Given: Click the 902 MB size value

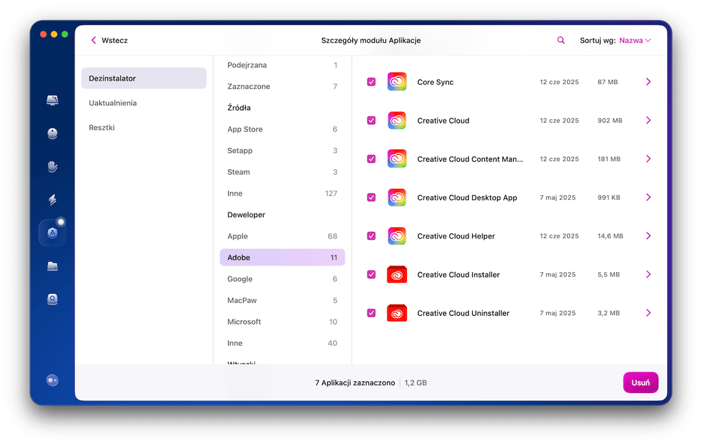Looking at the screenshot, I should [610, 121].
